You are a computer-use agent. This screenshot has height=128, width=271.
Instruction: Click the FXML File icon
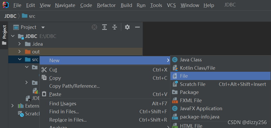[175, 100]
